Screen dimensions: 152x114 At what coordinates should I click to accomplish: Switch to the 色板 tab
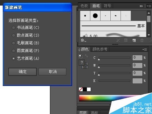point(84,6)
